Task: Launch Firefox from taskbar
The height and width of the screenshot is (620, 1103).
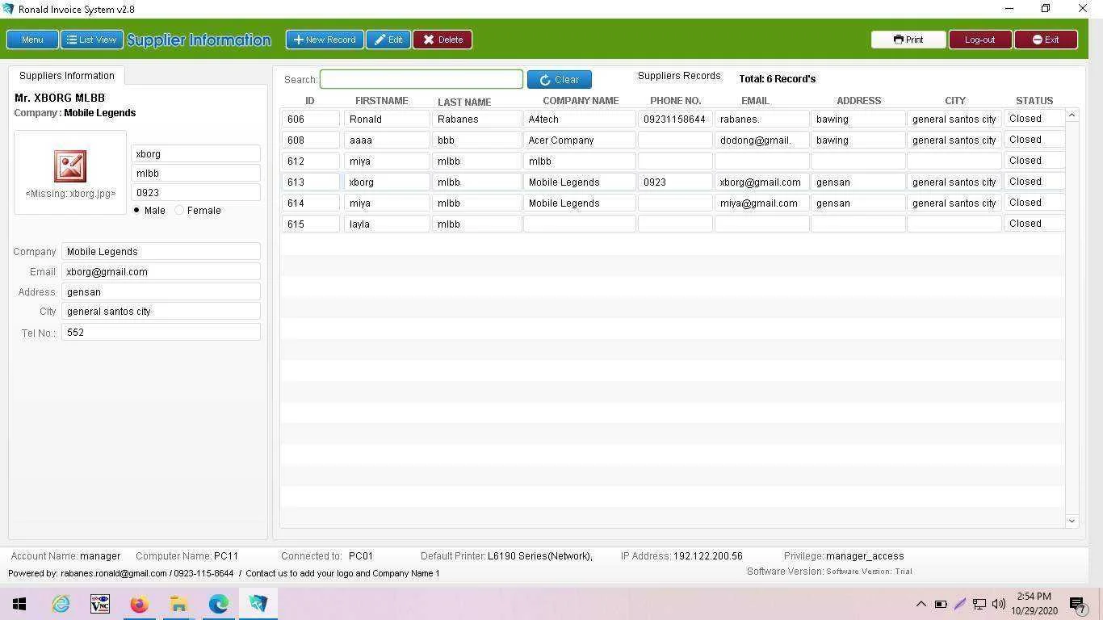Action: (139, 604)
